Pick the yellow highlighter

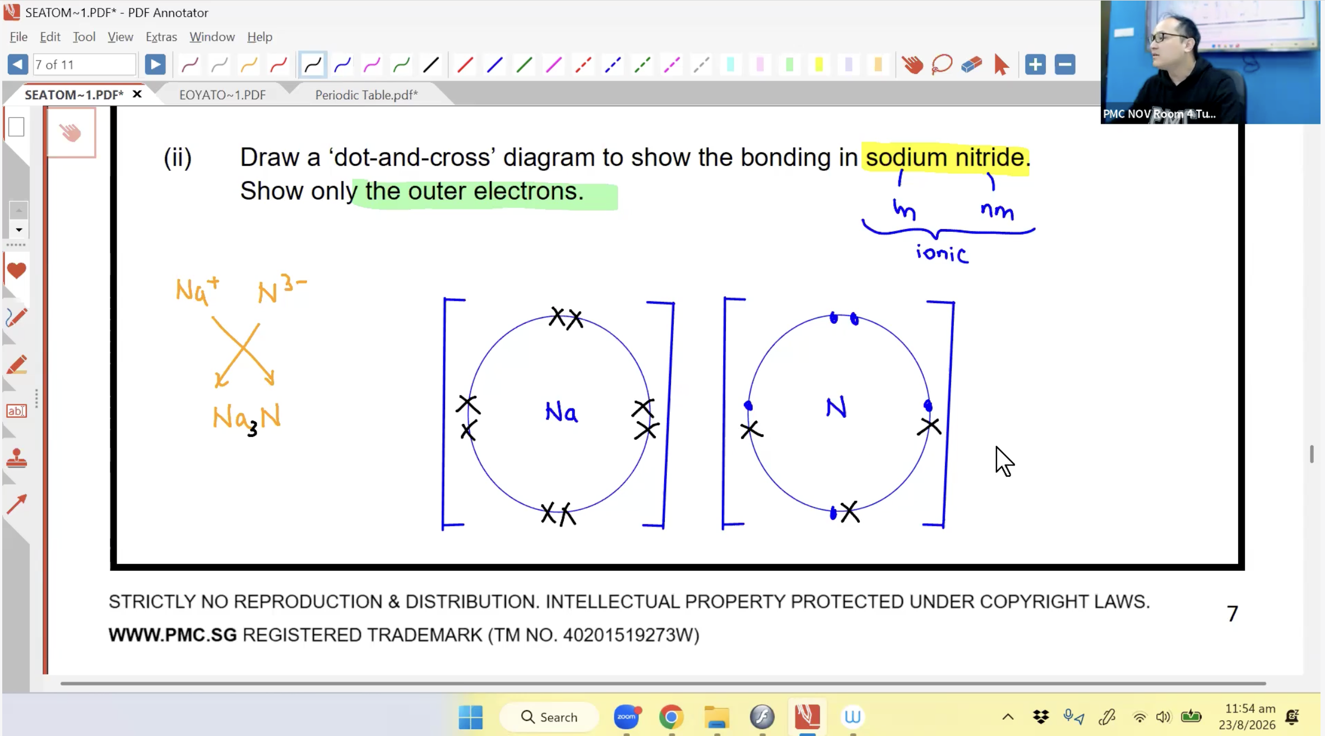click(x=819, y=65)
